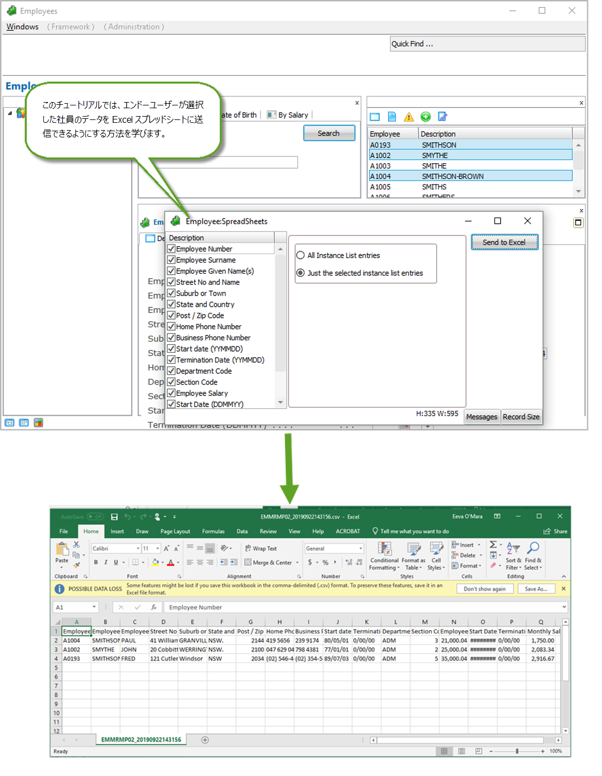Click the Search button
This screenshot has height=776, width=602.
329,133
